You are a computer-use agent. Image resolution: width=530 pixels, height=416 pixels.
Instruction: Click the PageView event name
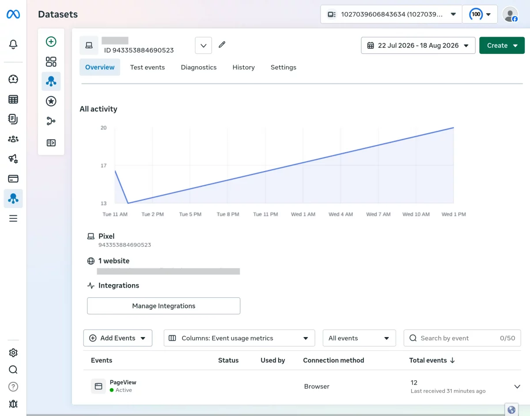click(123, 382)
